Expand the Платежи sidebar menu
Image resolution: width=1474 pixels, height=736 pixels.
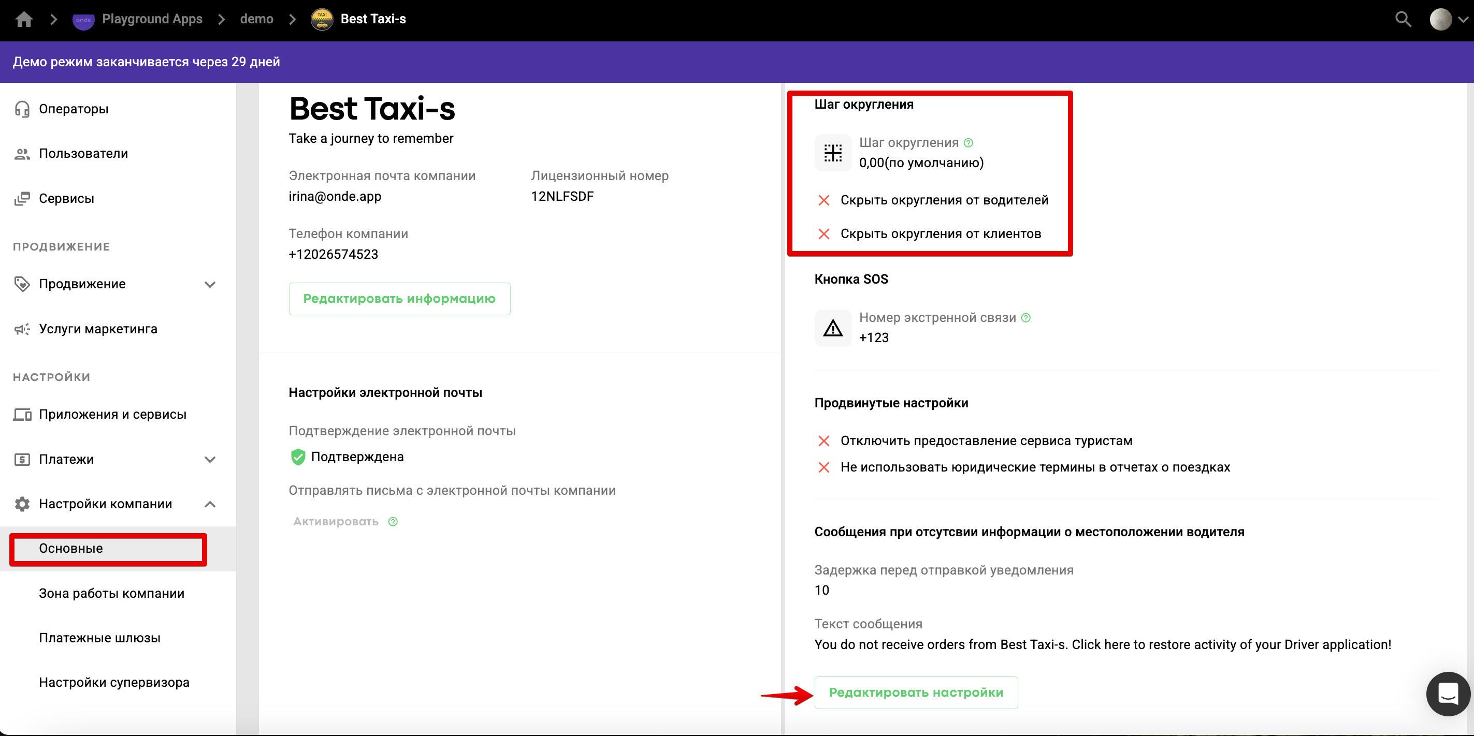tap(210, 460)
